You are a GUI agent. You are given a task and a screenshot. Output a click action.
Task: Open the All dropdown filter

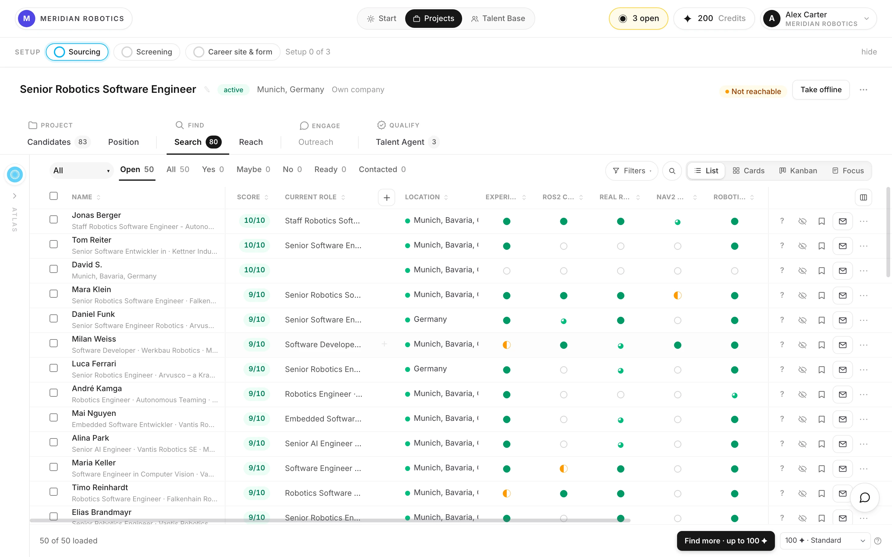click(81, 171)
